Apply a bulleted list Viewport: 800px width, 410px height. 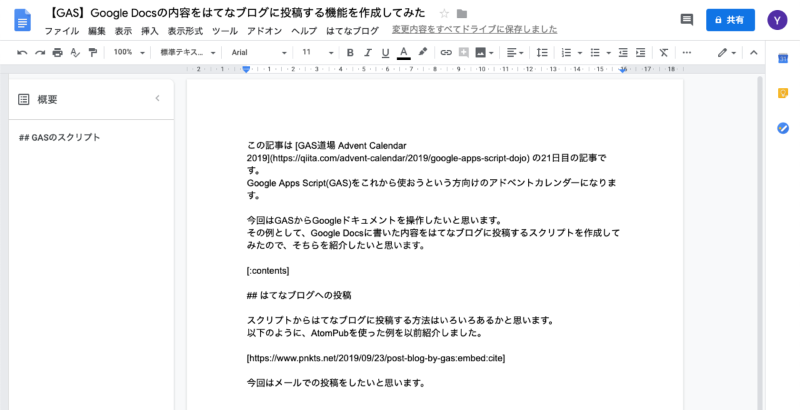pyautogui.click(x=595, y=53)
